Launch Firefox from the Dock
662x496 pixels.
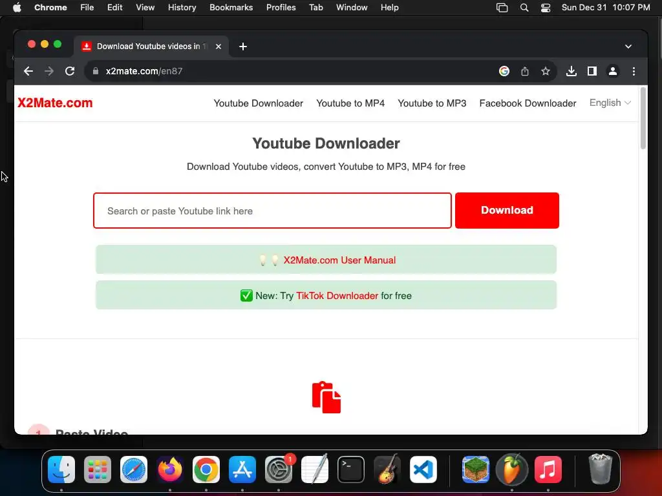(170, 470)
